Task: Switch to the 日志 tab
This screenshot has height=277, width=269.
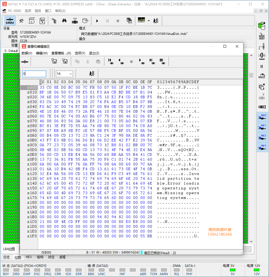Action: tap(6, 257)
